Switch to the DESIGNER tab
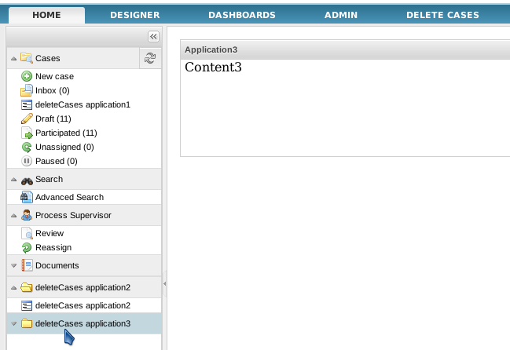 tap(134, 15)
